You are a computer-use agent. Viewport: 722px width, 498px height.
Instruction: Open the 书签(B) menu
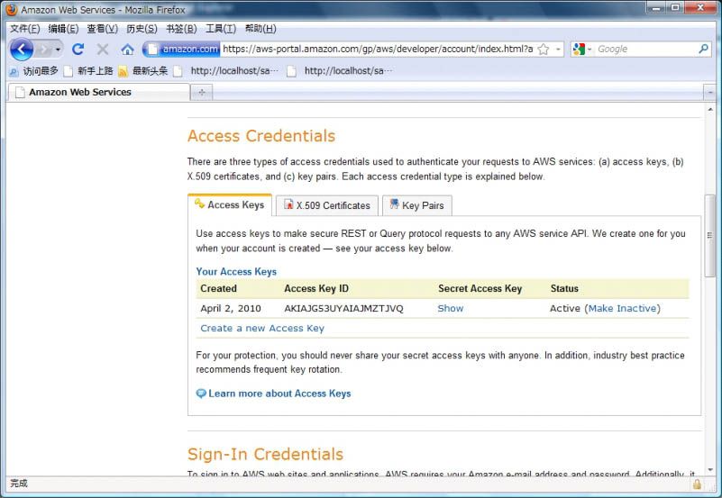[181, 29]
